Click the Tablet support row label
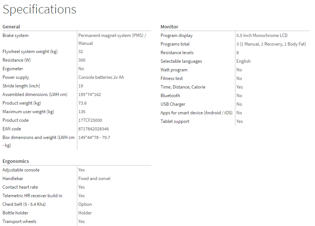The image size is (315, 226). coord(175,121)
